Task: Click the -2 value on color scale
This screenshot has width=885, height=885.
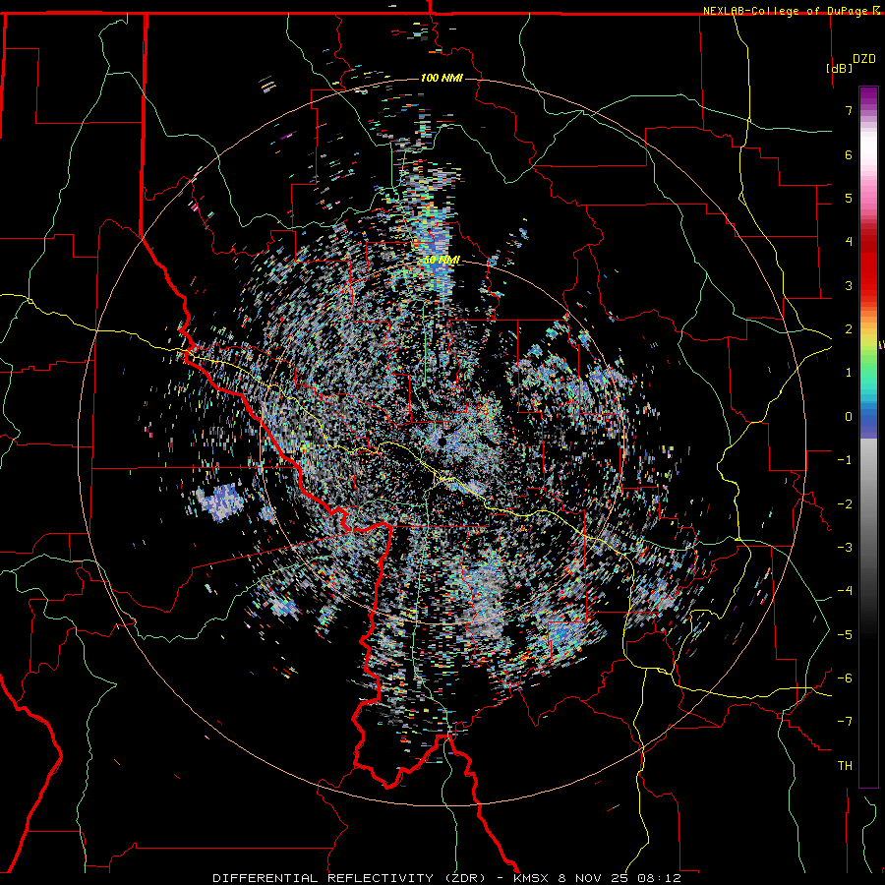Action: click(x=845, y=504)
